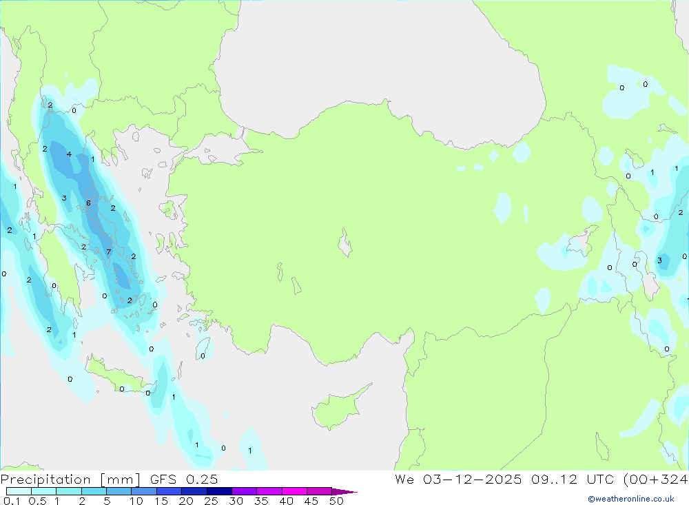
Task: Click the legend arrow tip above 50
Action: [344, 491]
